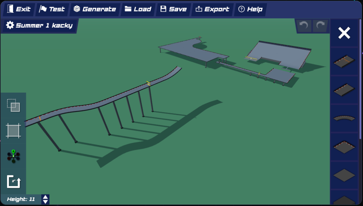Click the rotate 0° icon

click(14, 181)
